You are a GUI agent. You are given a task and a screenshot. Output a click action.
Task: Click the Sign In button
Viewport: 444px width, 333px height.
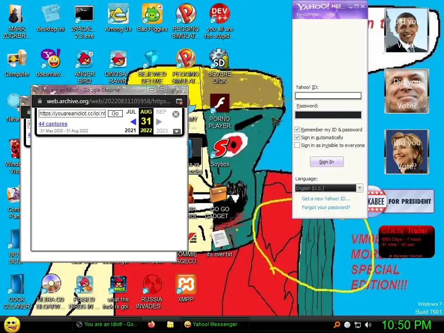(327, 162)
